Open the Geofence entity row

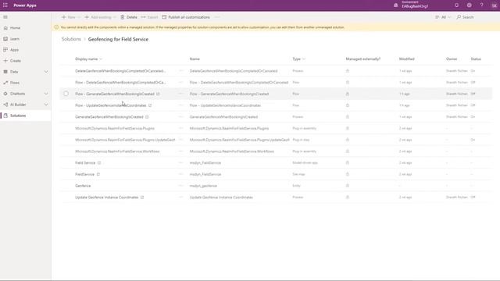[83, 186]
